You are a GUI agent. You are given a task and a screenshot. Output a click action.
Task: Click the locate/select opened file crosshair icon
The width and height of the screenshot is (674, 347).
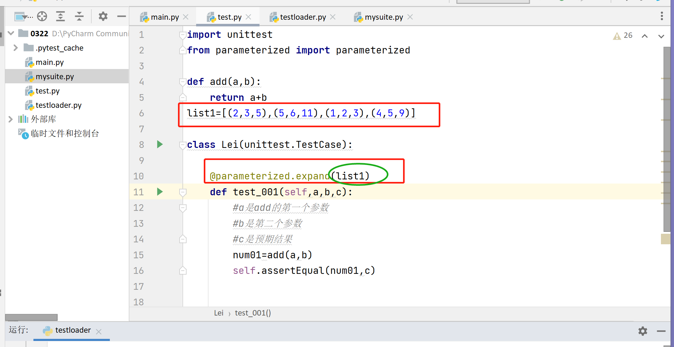[42, 16]
